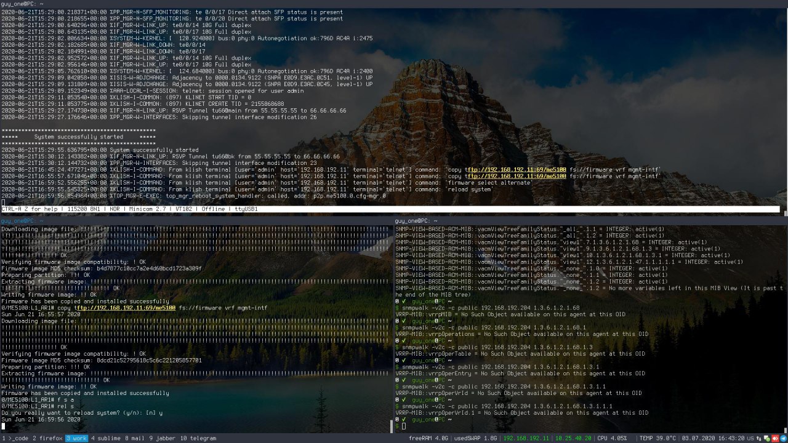
Task: Click 'ttyUSB1' in the Minicom status line
Action: [x=246, y=209]
